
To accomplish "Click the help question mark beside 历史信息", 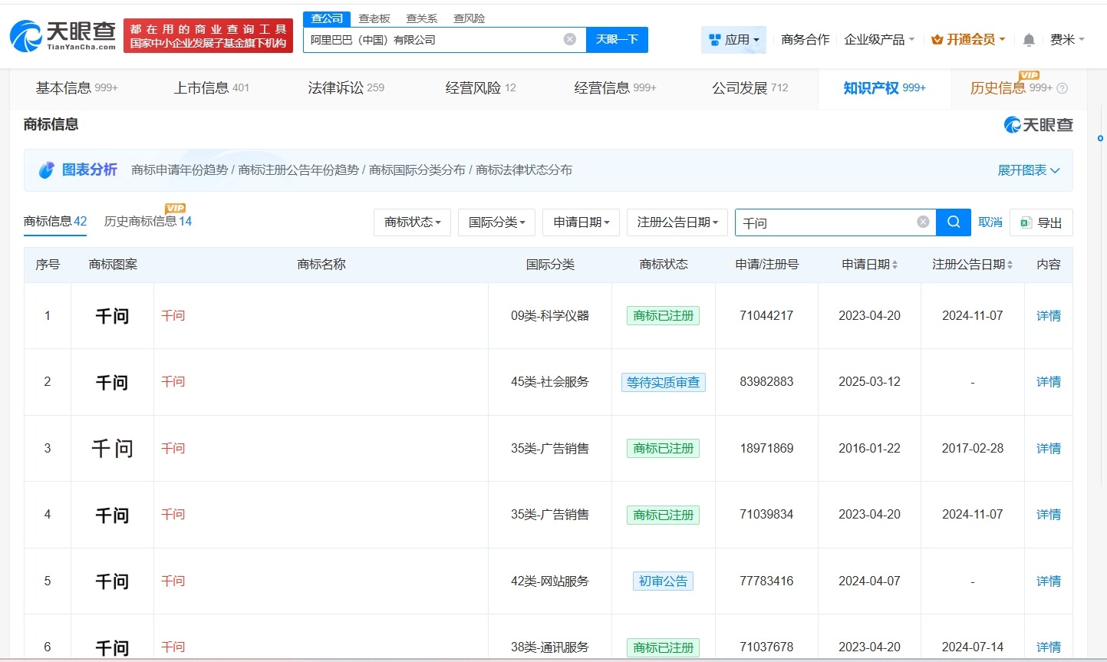I will point(1061,88).
